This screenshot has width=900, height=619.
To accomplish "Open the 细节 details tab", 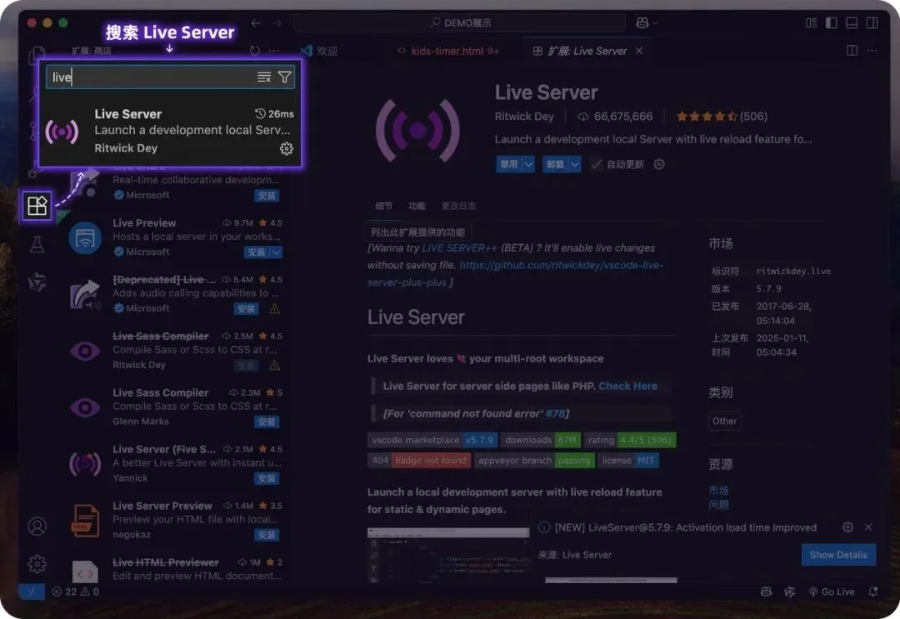I will (383, 206).
